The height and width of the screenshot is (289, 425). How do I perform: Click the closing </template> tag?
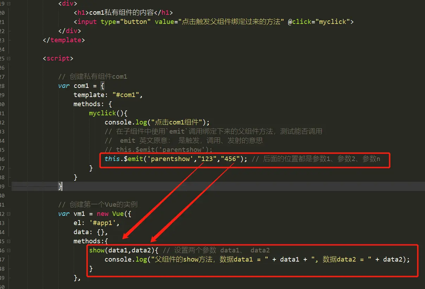click(64, 40)
